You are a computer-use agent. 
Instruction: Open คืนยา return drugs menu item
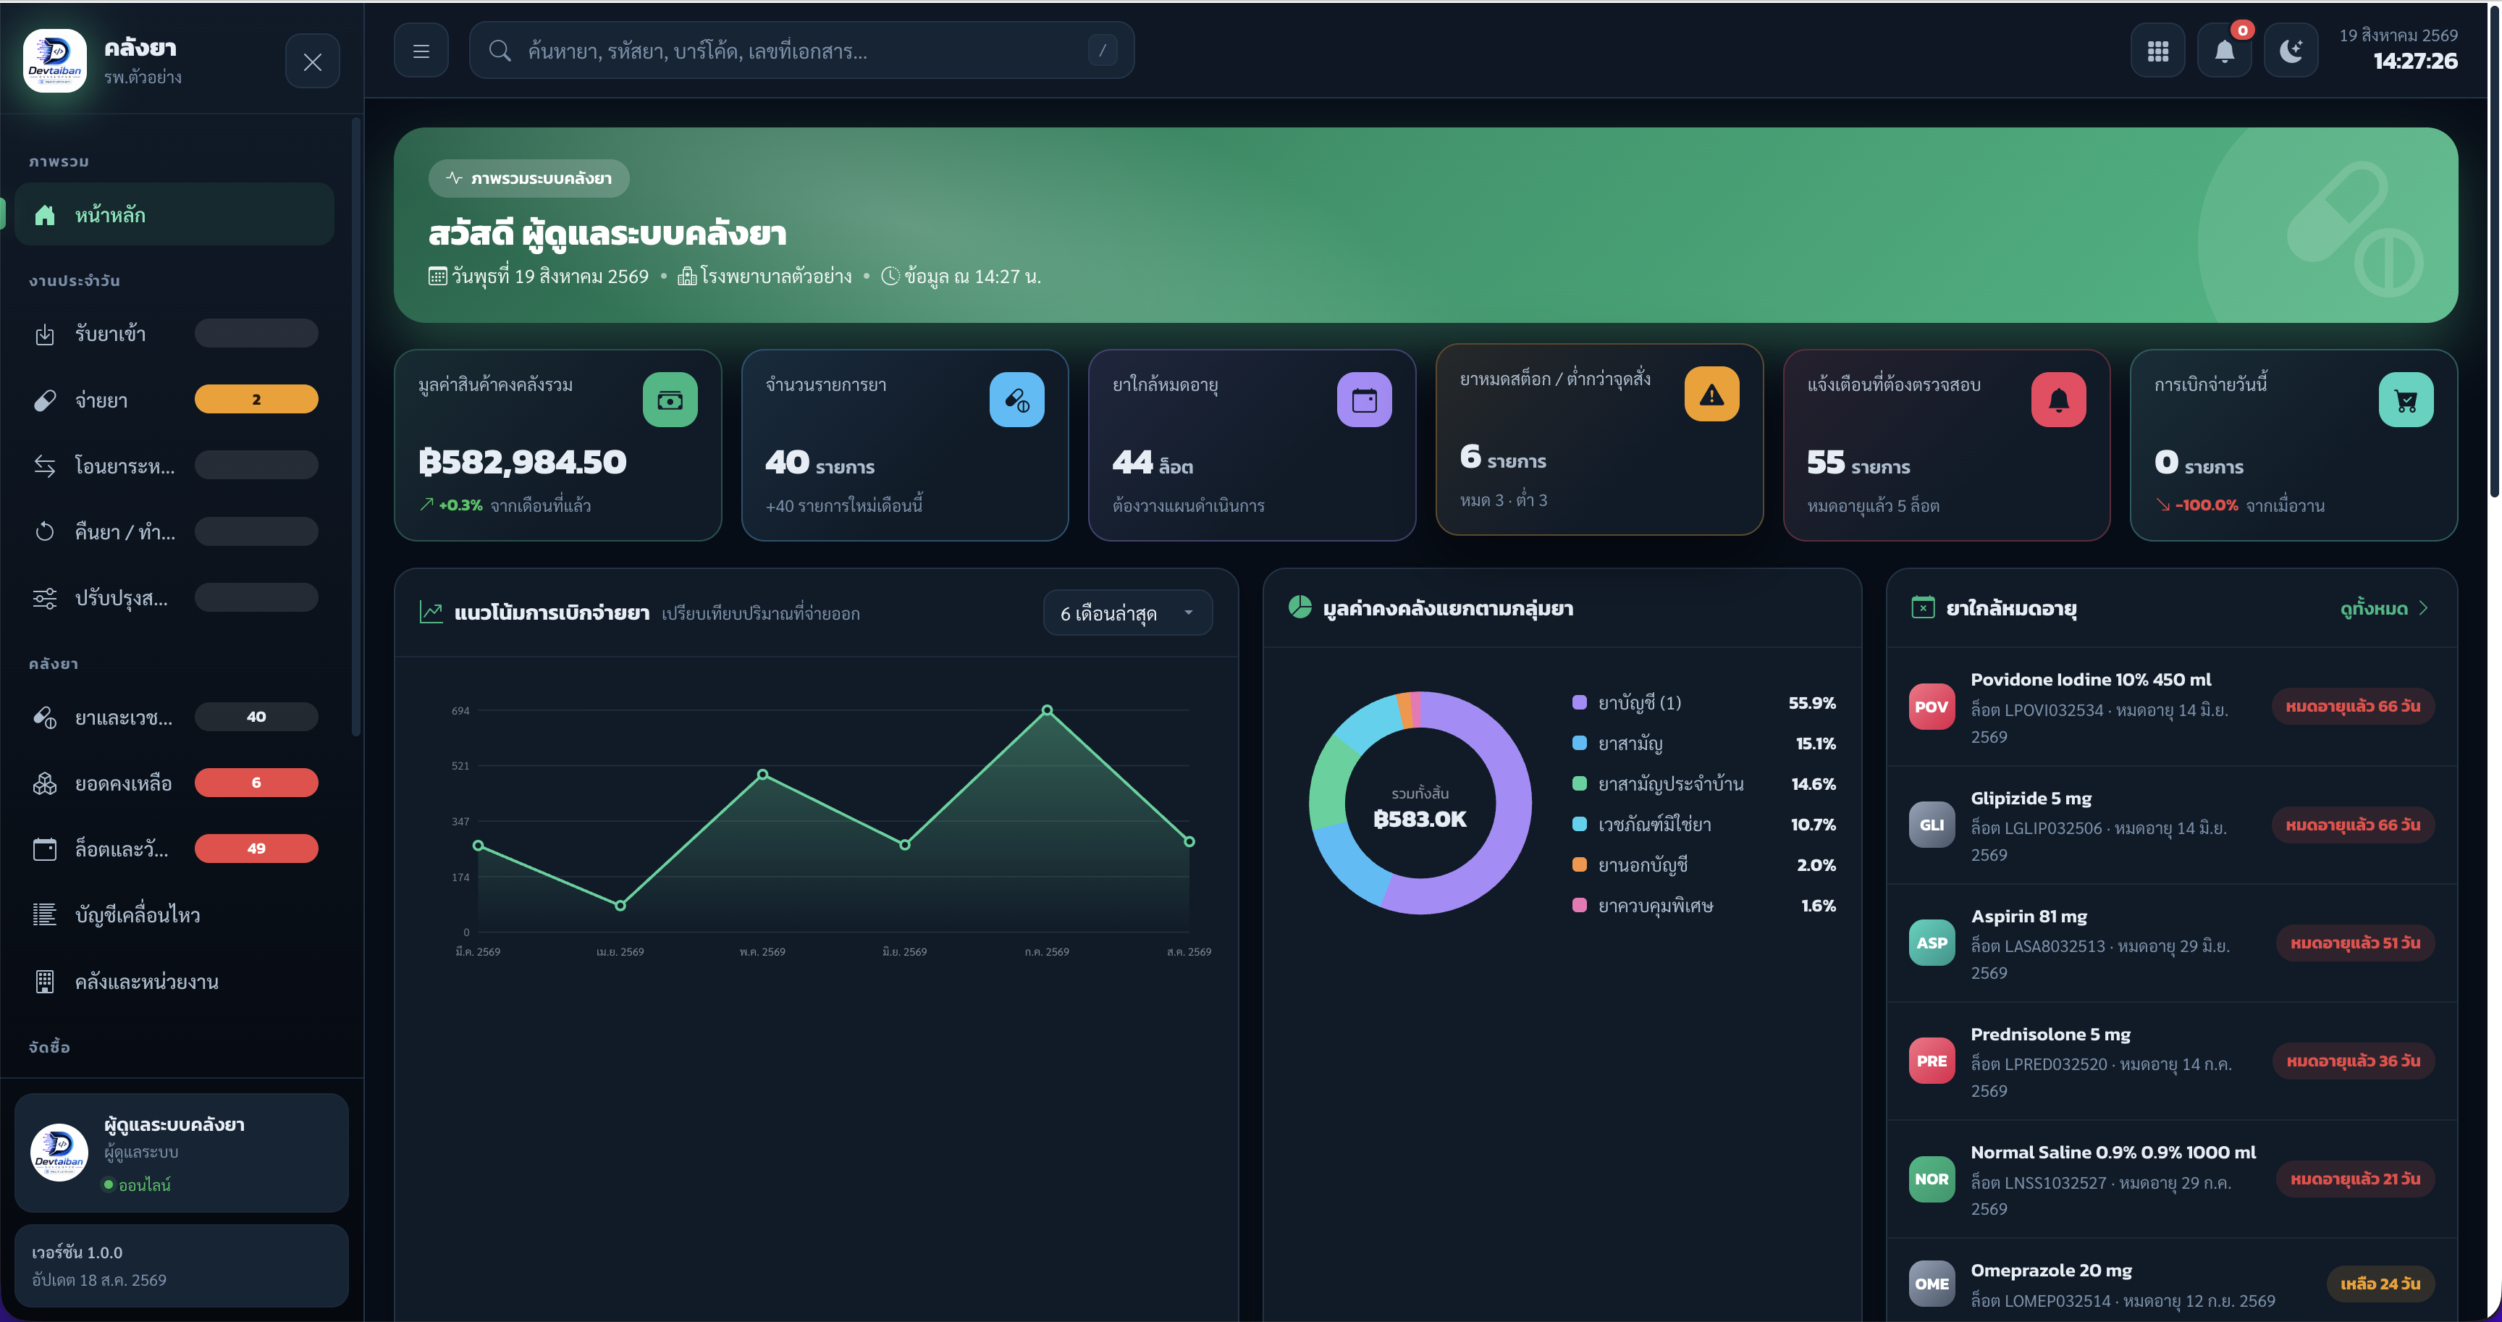pos(173,531)
